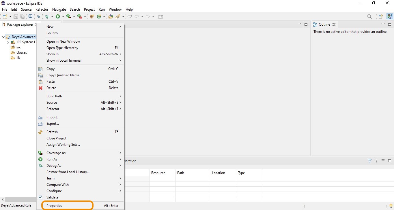This screenshot has height=210, width=394.
Task: Open the Problems view three-dot menu
Action: coord(376,161)
